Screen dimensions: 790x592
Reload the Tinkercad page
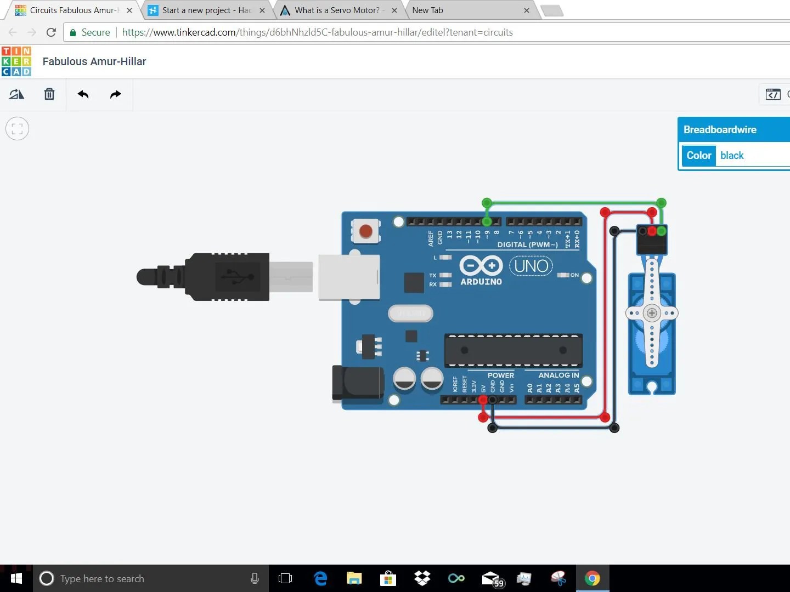(51, 32)
